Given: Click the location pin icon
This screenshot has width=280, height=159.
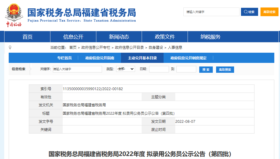Looking at the screenshot, I should pos(10,47).
